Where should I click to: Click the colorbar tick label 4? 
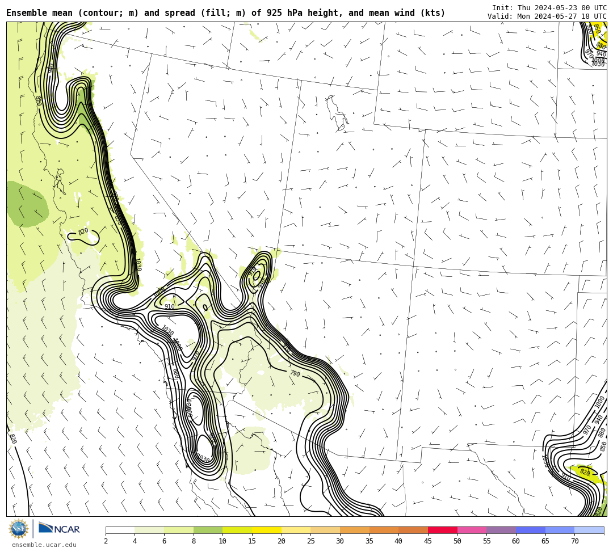[135, 541]
